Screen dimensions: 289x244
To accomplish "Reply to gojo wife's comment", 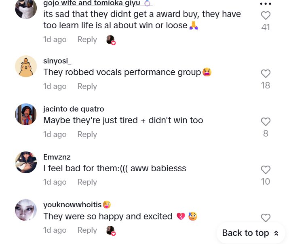I will 87,40.
